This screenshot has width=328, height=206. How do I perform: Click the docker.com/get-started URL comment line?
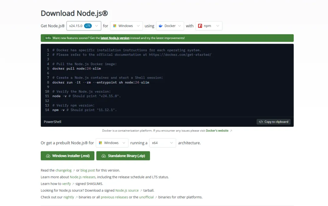click(x=132, y=55)
